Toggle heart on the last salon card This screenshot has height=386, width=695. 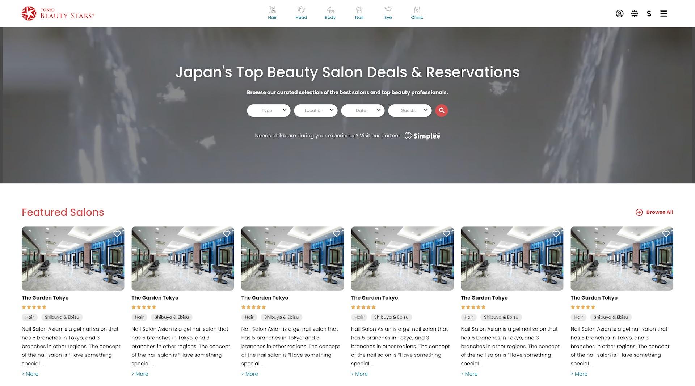pyautogui.click(x=666, y=234)
